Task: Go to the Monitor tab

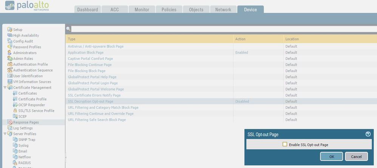Action: (x=142, y=9)
